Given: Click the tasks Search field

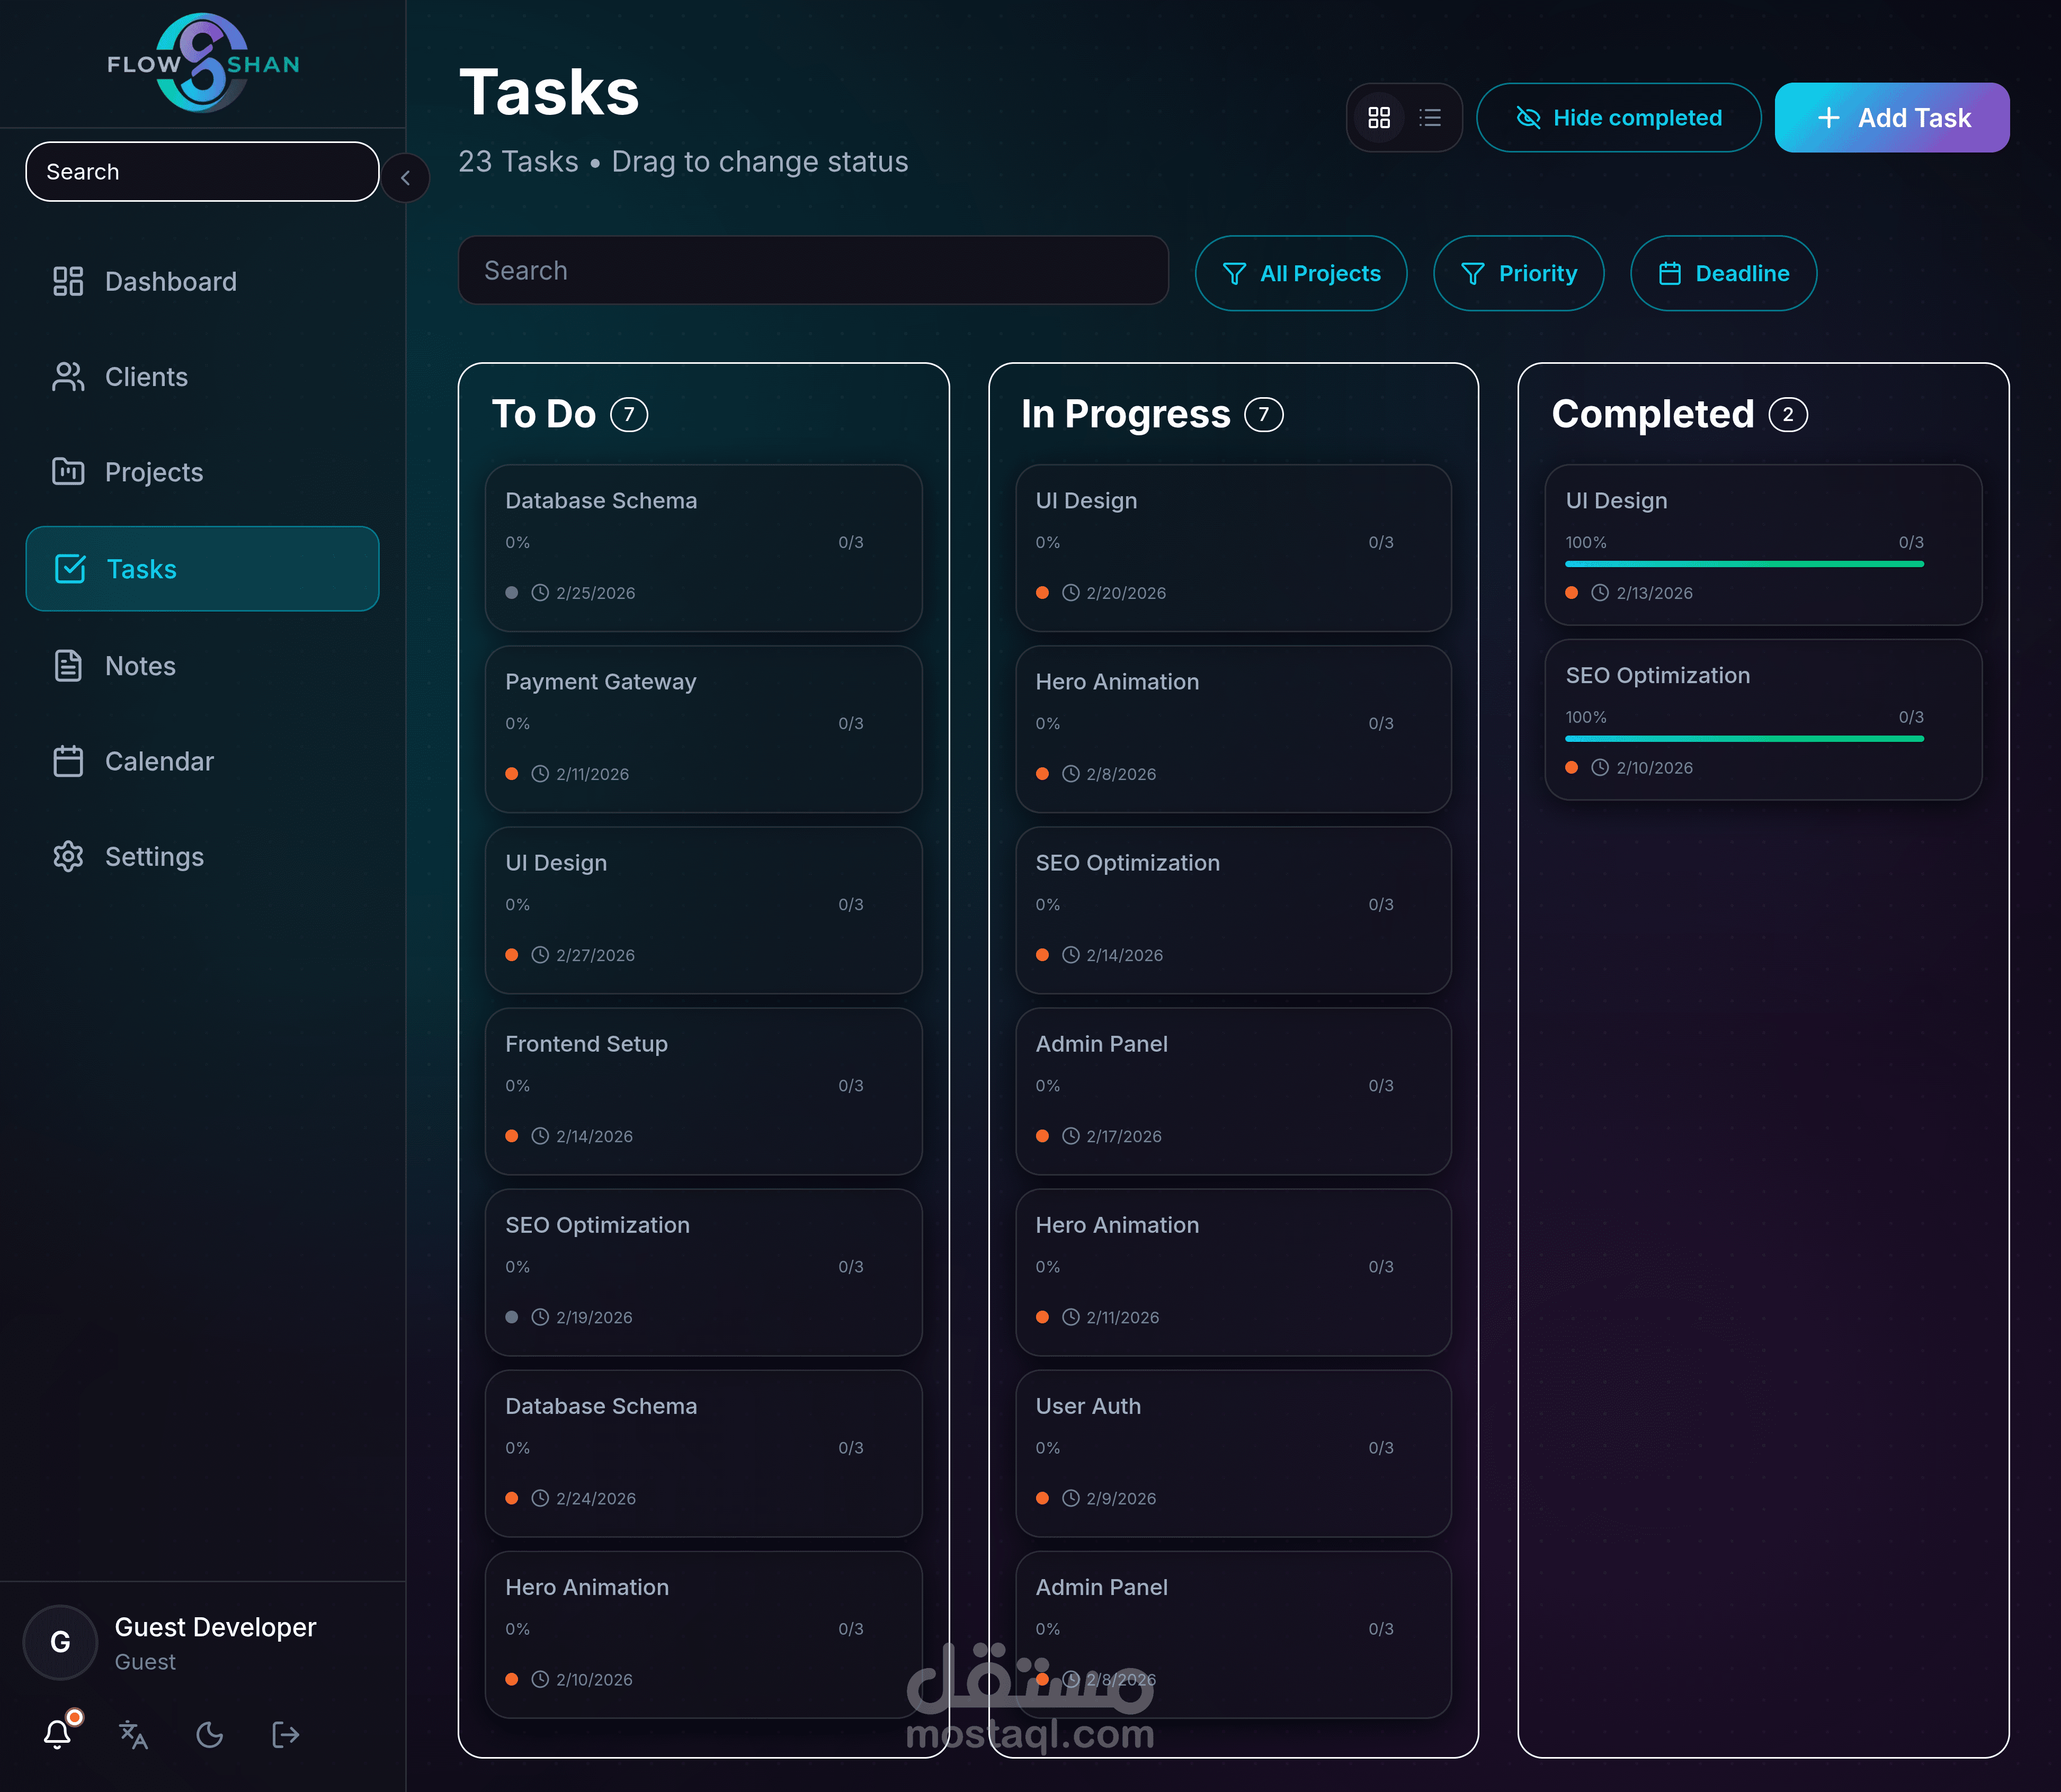Looking at the screenshot, I should pos(812,271).
